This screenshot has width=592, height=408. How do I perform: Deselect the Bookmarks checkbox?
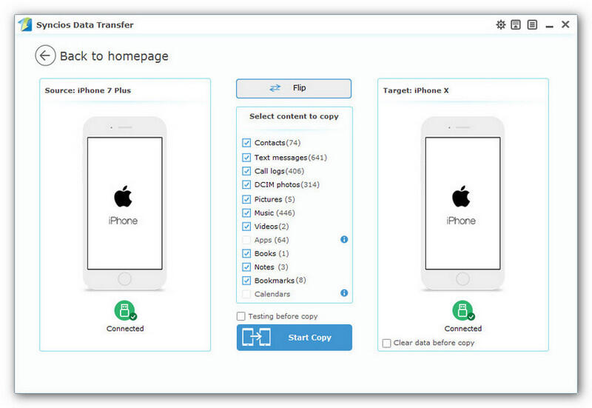point(246,281)
